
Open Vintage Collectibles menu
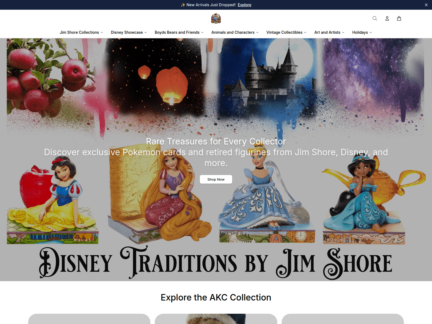click(286, 32)
